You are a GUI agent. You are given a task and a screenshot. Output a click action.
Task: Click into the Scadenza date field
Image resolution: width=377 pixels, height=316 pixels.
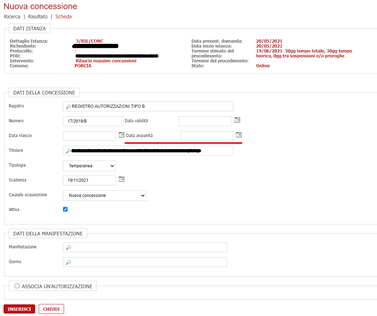click(89, 180)
